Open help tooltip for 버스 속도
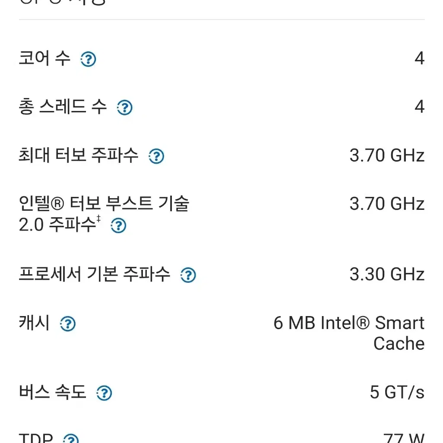The height and width of the screenshot is (443, 443). 104,393
